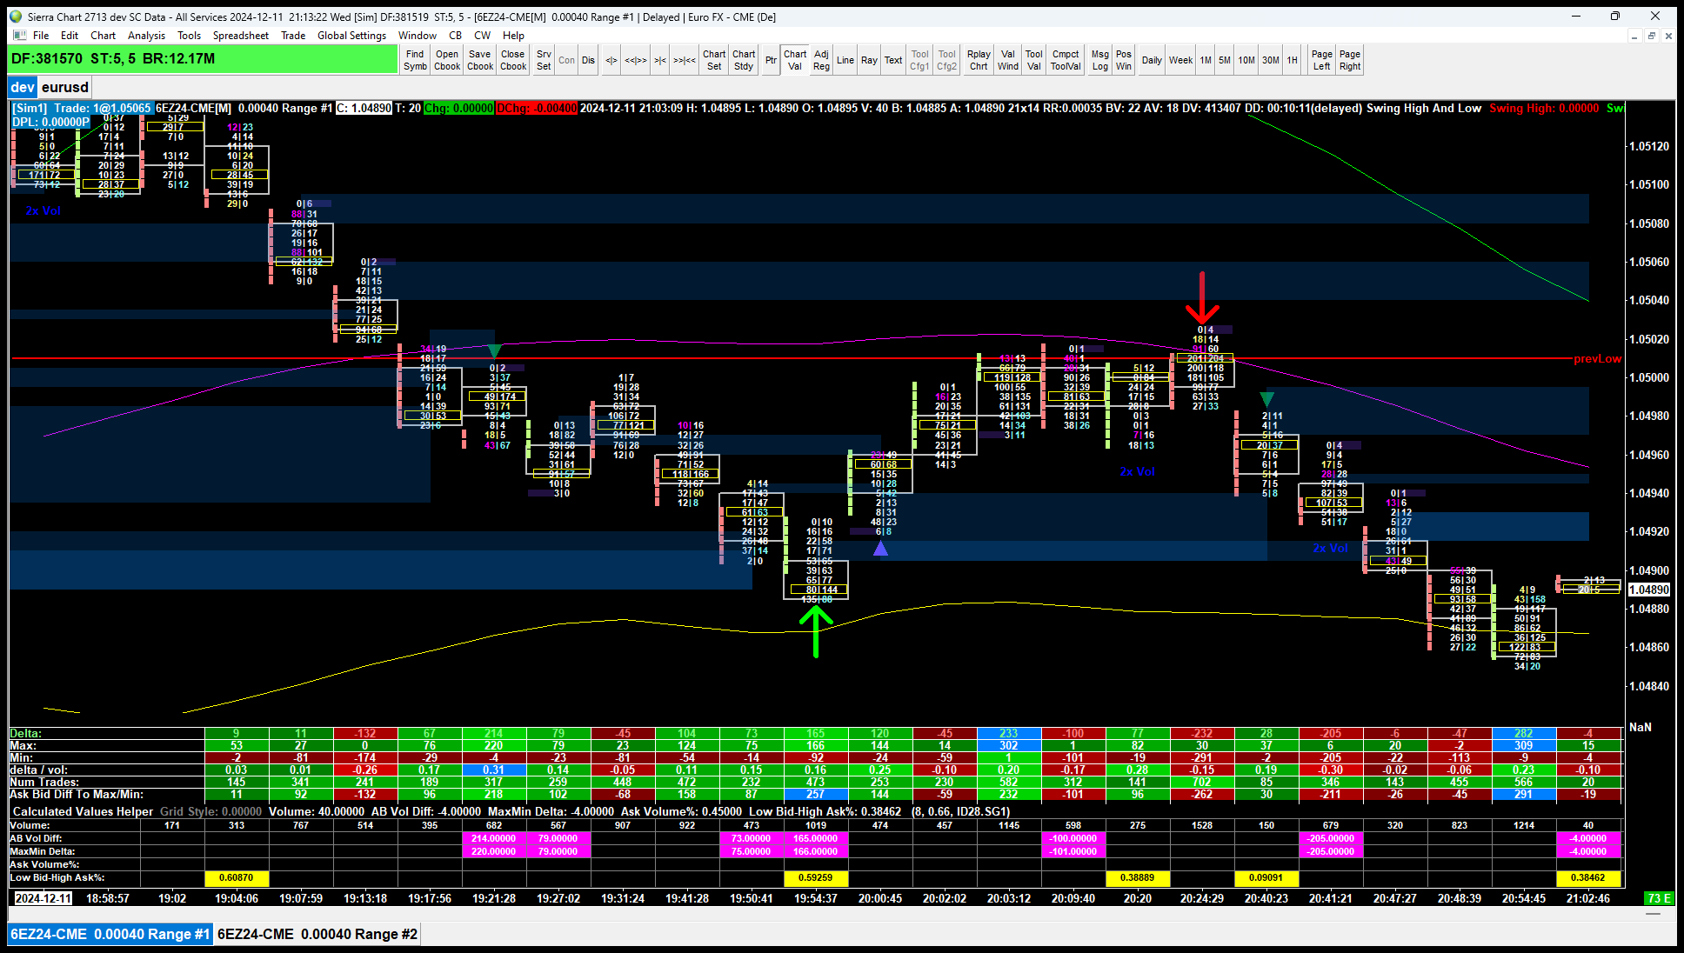Open Chart Studies from the toolbar
The height and width of the screenshot is (953, 1684).
(743, 60)
